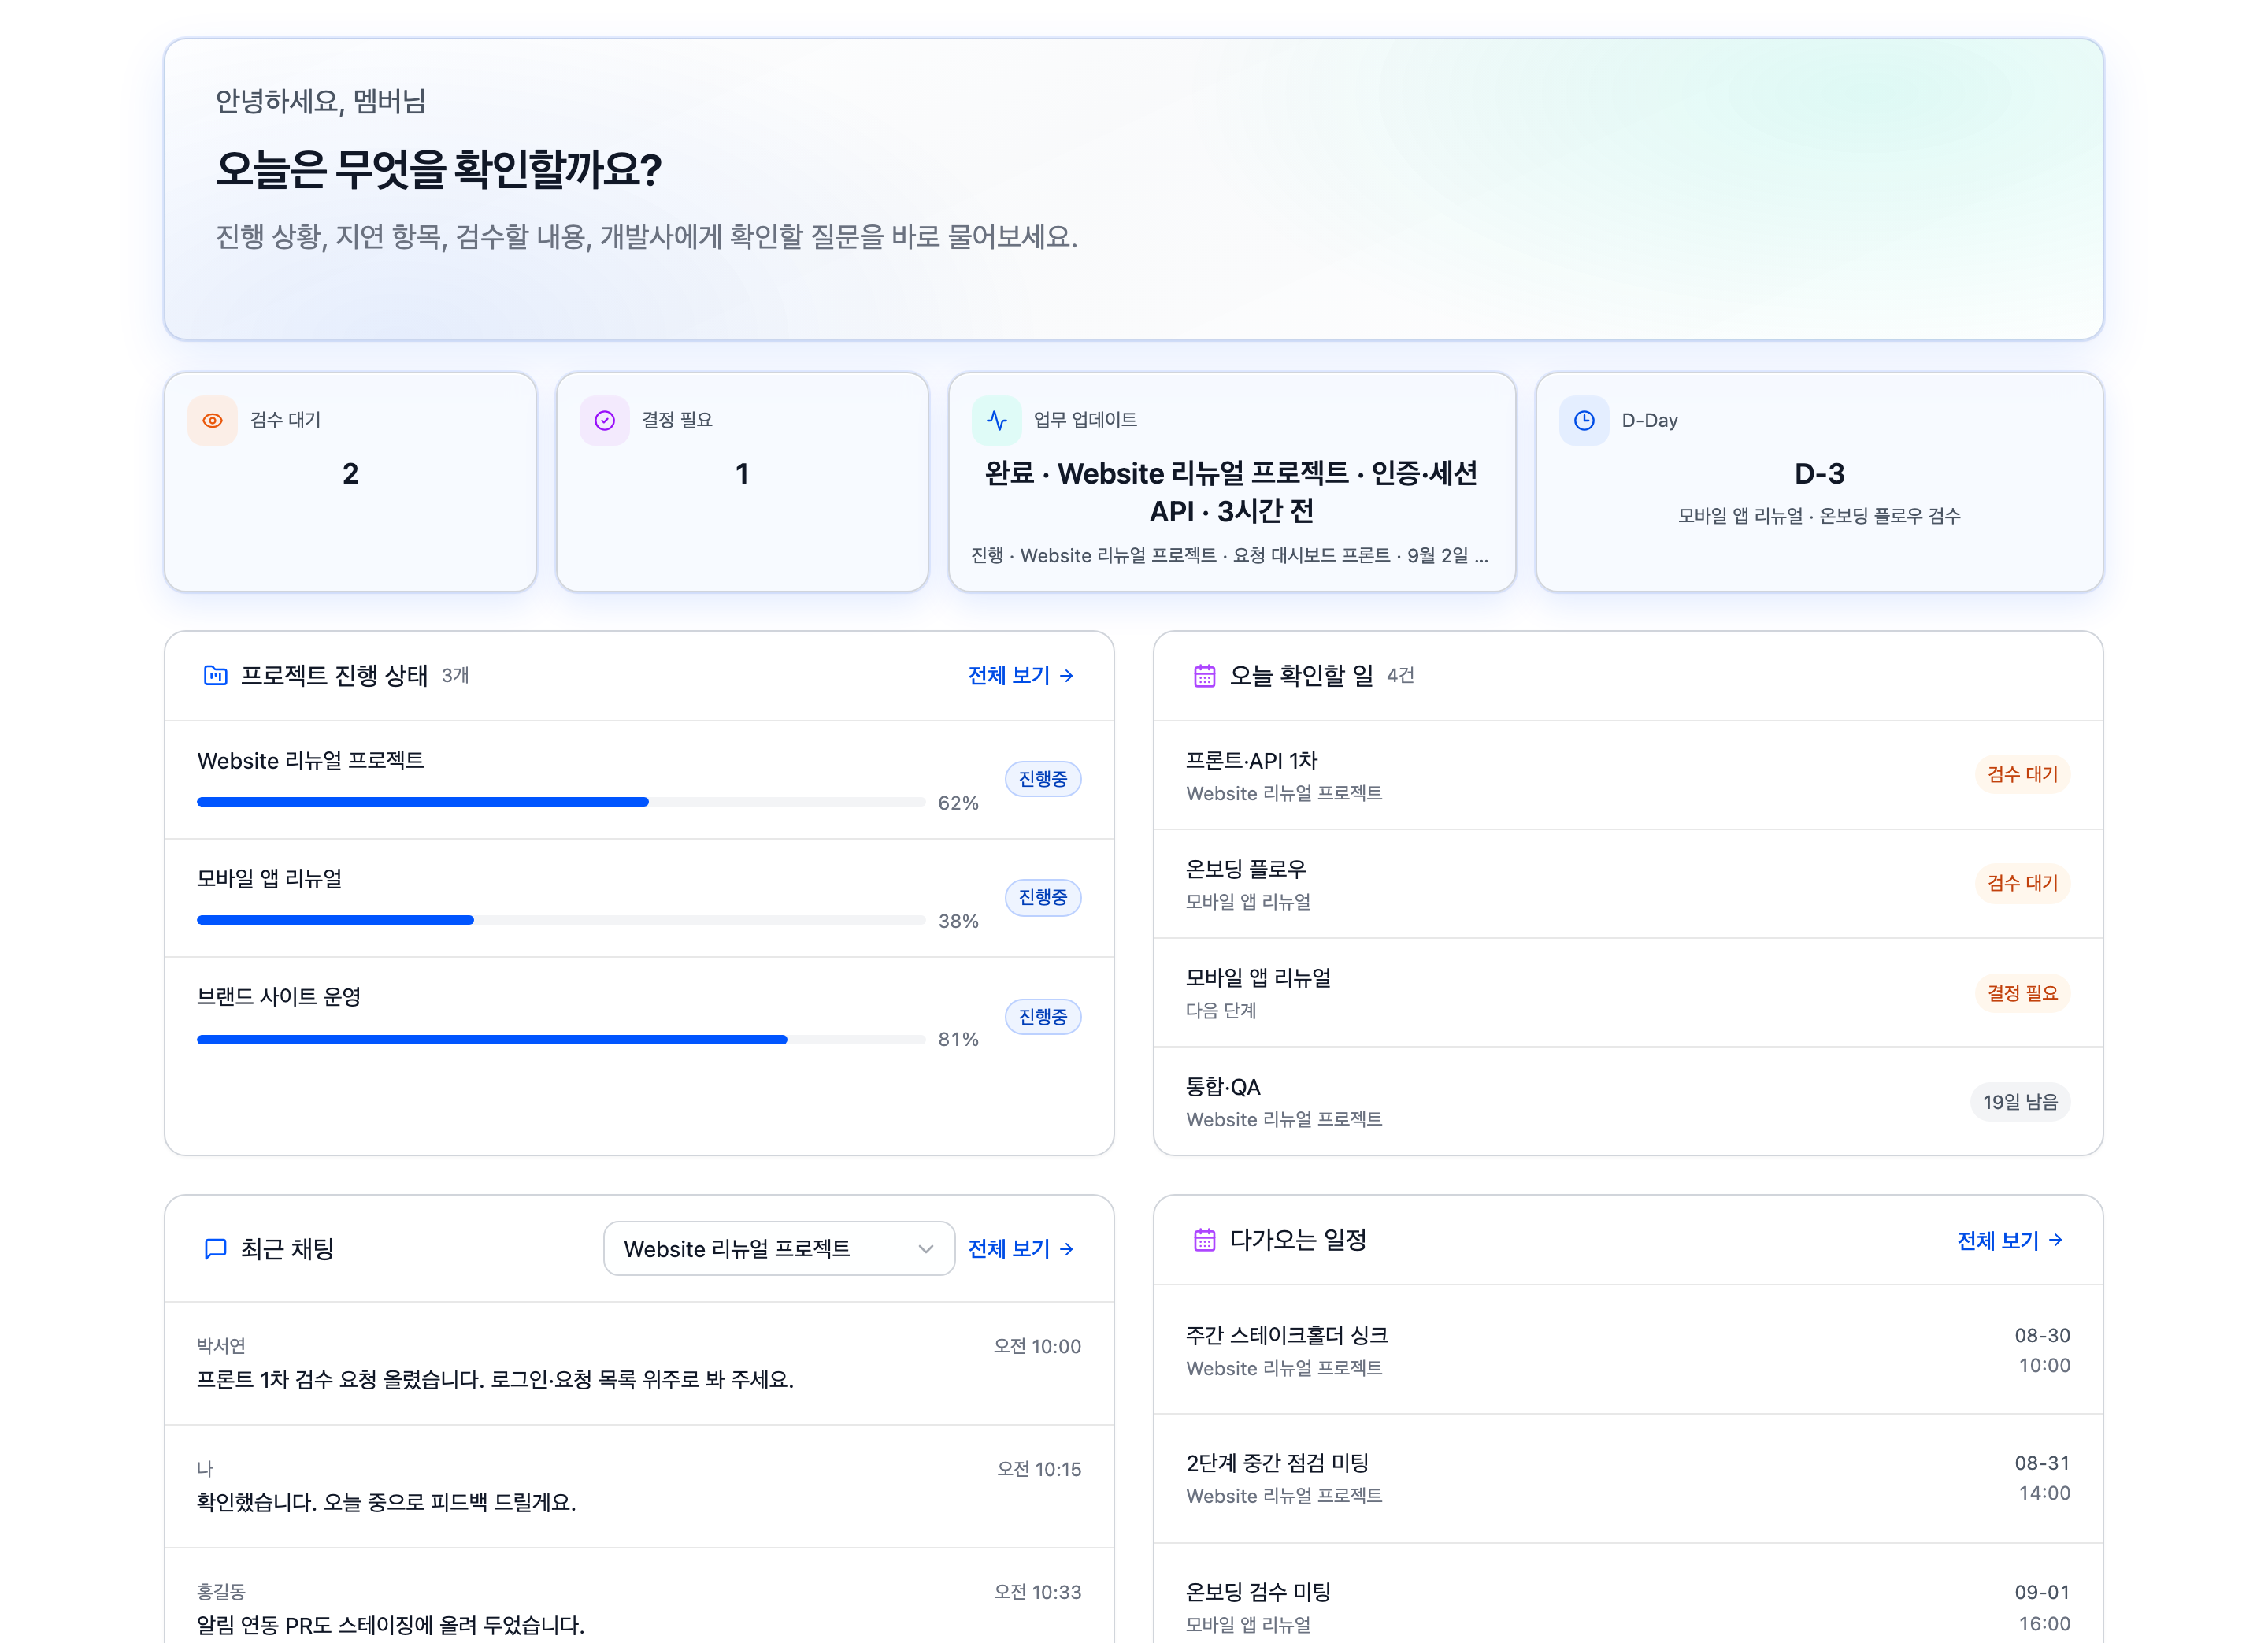The image size is (2268, 1643).
Task: Click the check-circle icon on 결정 필요 card
Action: point(604,420)
